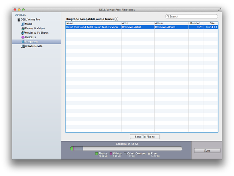Click the Ringtone compatible audio tracks heading
Image resolution: width=234 pixels, height=176 pixels.
coord(90,19)
